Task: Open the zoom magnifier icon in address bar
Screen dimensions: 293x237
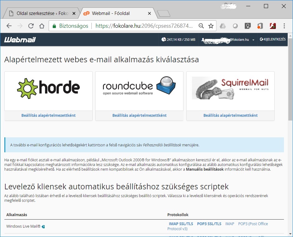Action: pos(201,26)
